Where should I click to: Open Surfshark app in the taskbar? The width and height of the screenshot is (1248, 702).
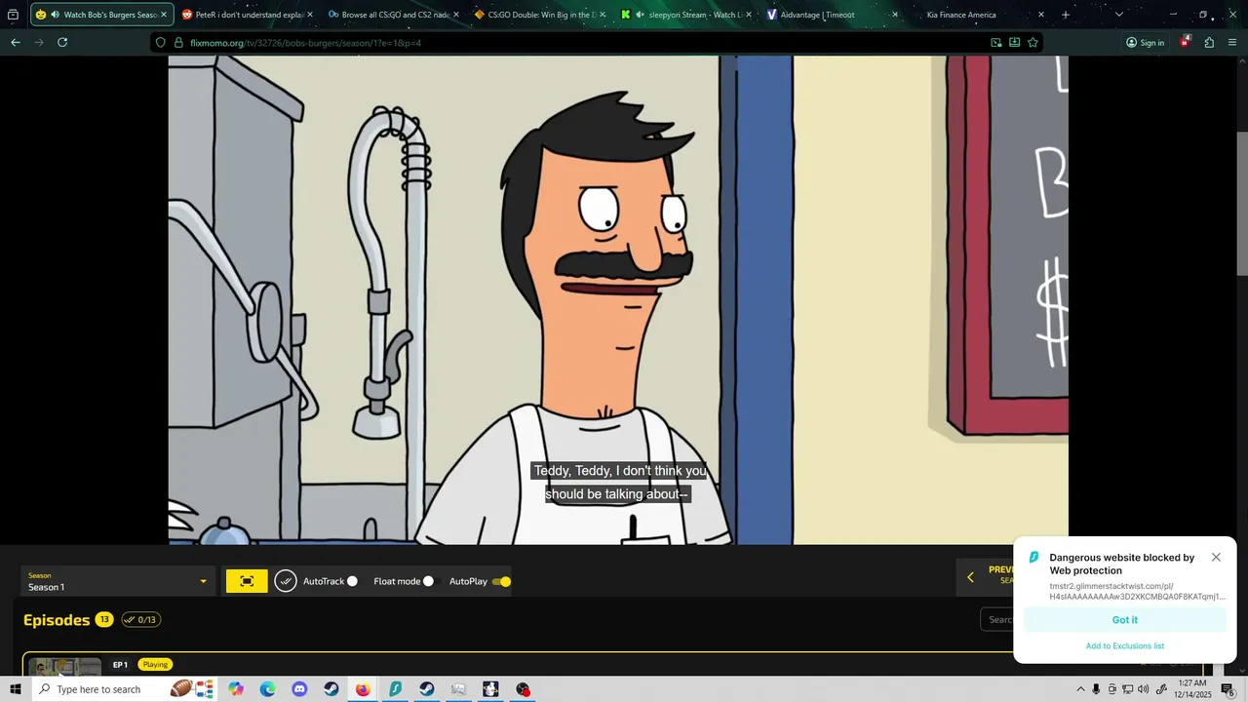coord(395,689)
